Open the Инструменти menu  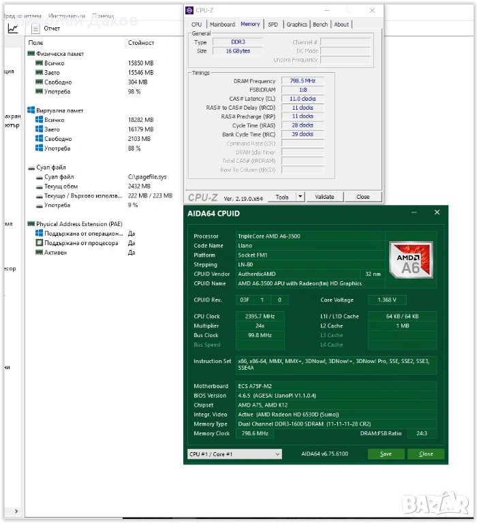[66, 15]
